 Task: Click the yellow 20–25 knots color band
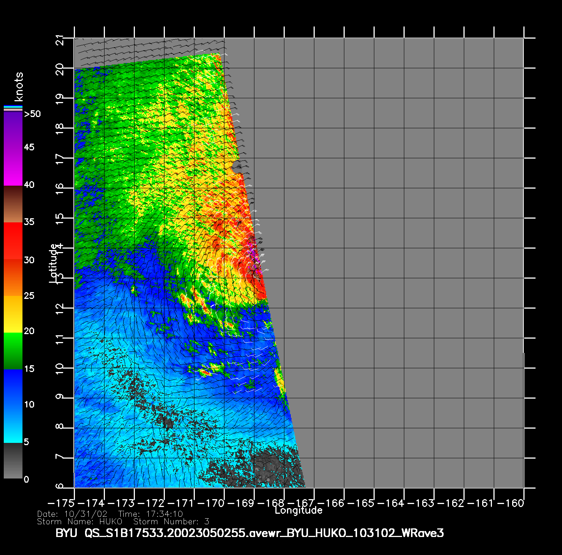pyautogui.click(x=13, y=313)
